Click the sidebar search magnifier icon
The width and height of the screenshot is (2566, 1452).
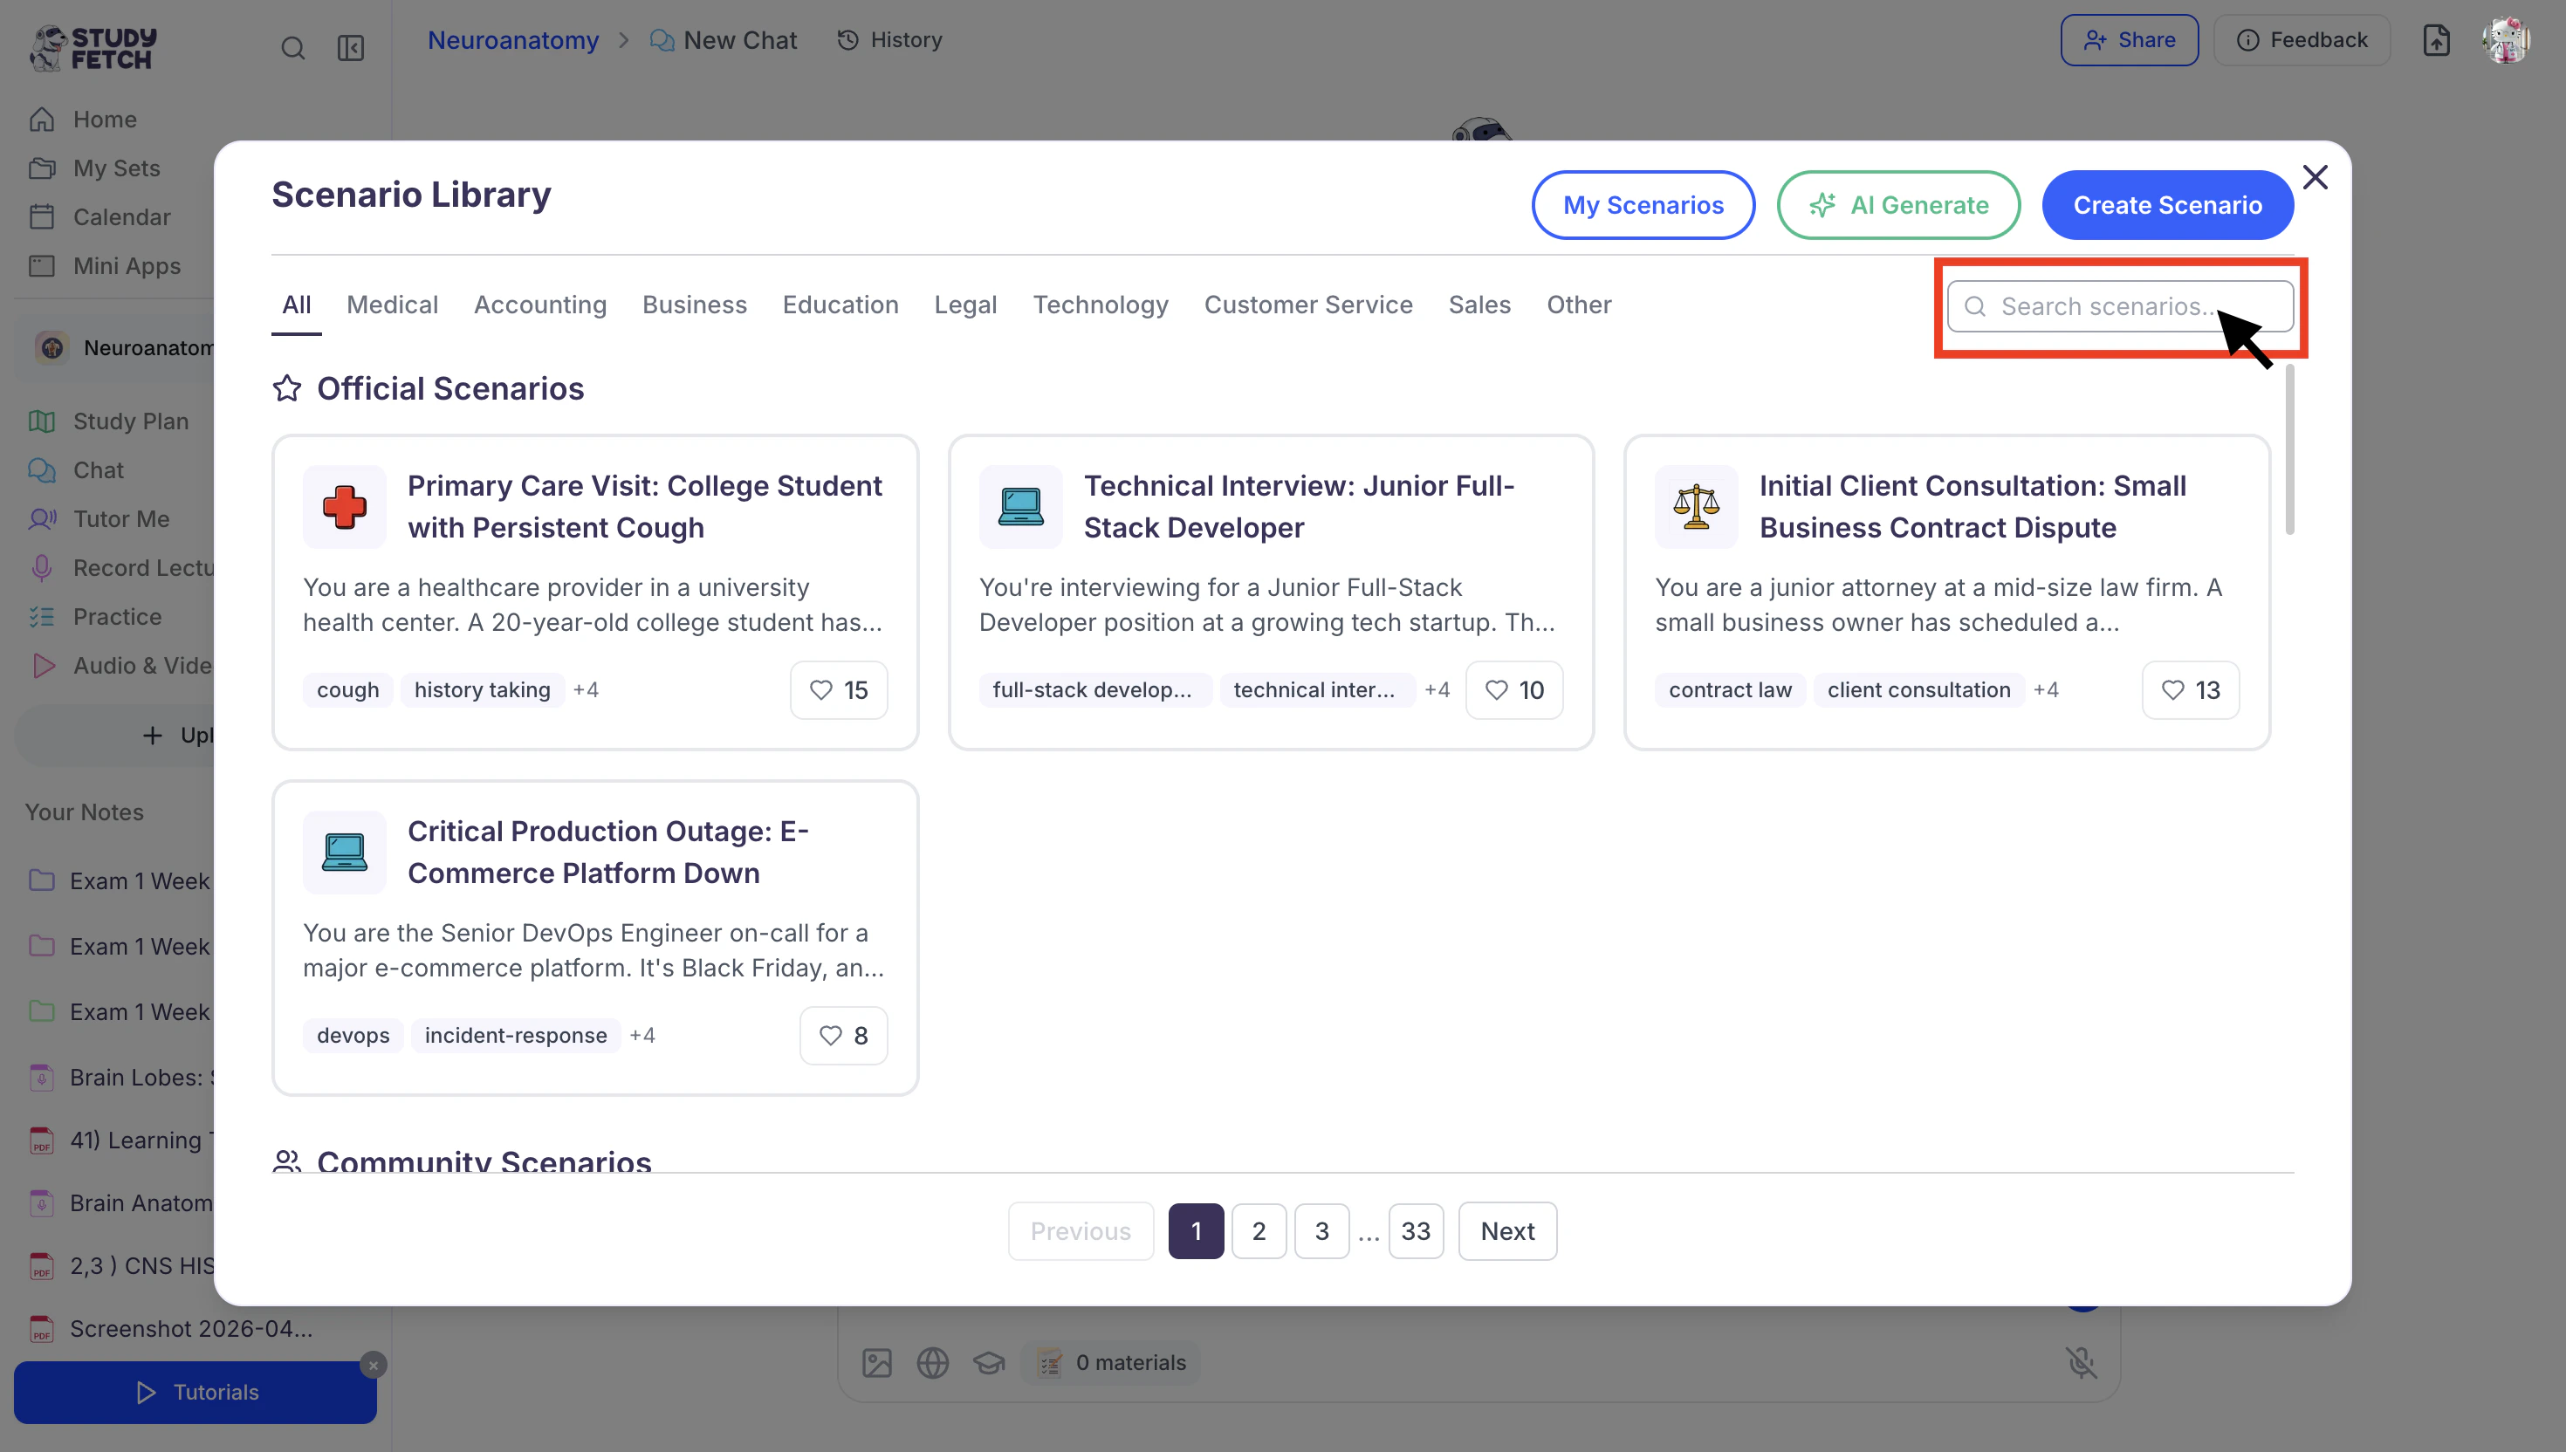tap(292, 48)
